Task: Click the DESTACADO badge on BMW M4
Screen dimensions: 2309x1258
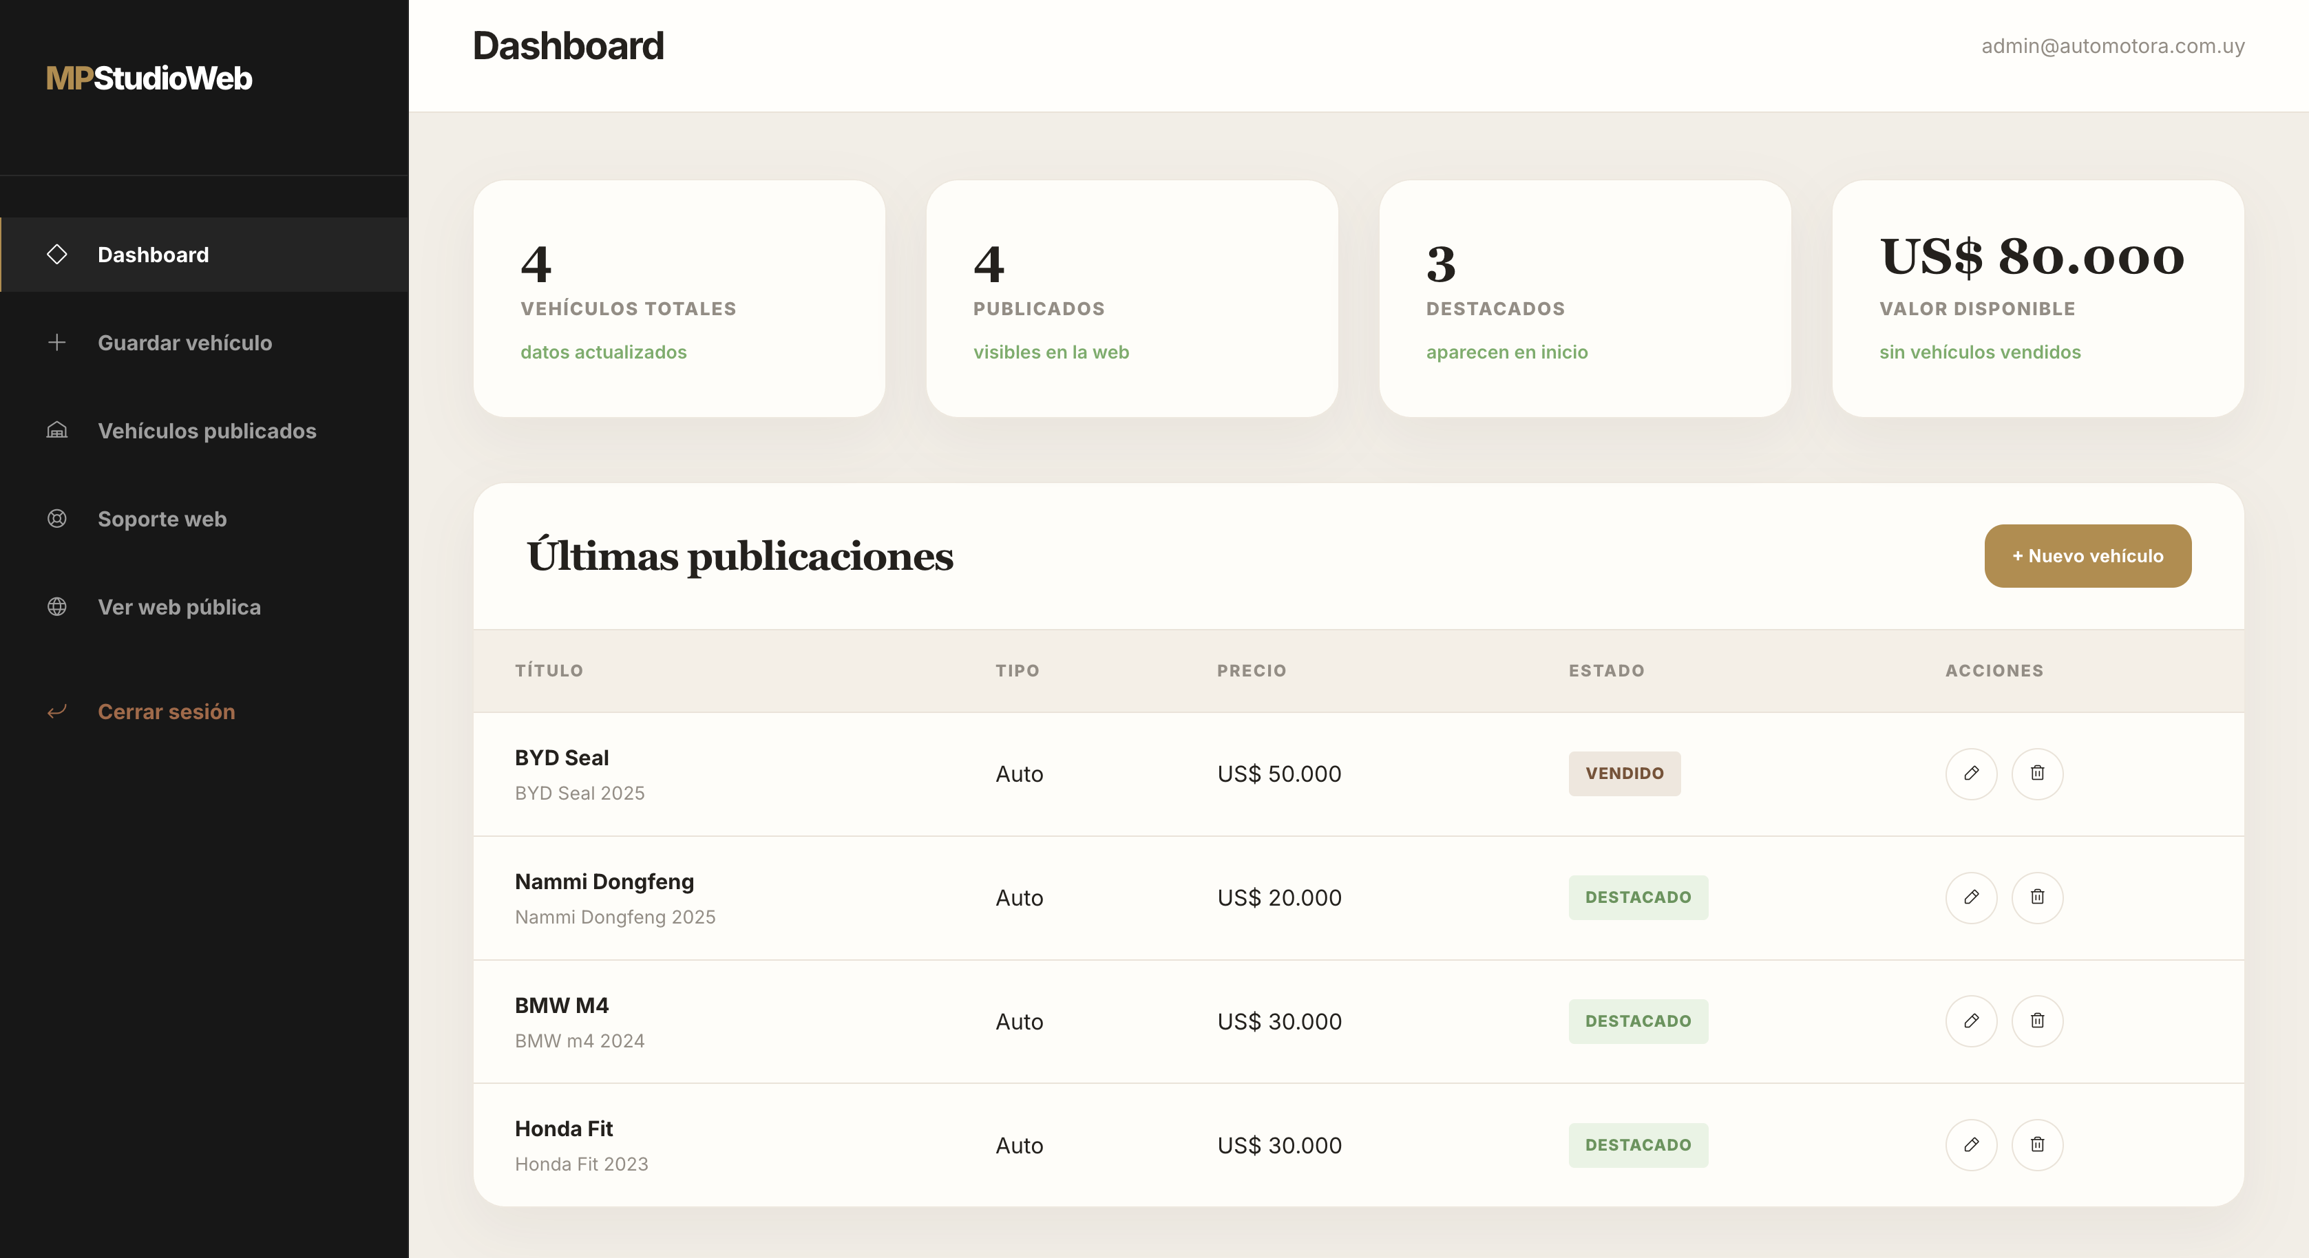Action: click(1638, 1021)
